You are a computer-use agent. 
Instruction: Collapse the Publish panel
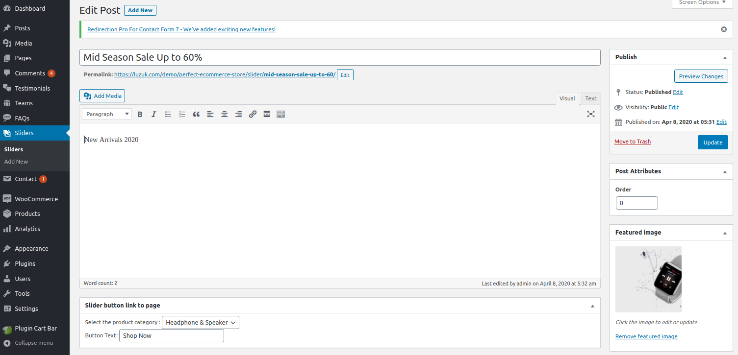(x=725, y=57)
